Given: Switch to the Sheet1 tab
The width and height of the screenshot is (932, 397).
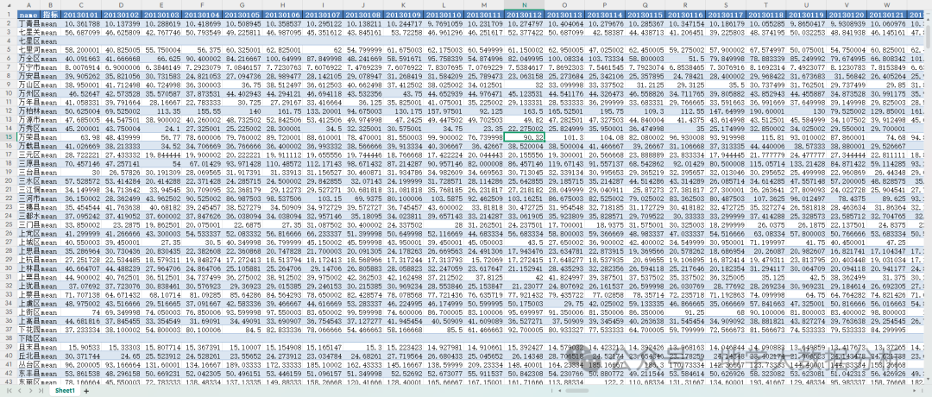Looking at the screenshot, I should click(x=65, y=390).
